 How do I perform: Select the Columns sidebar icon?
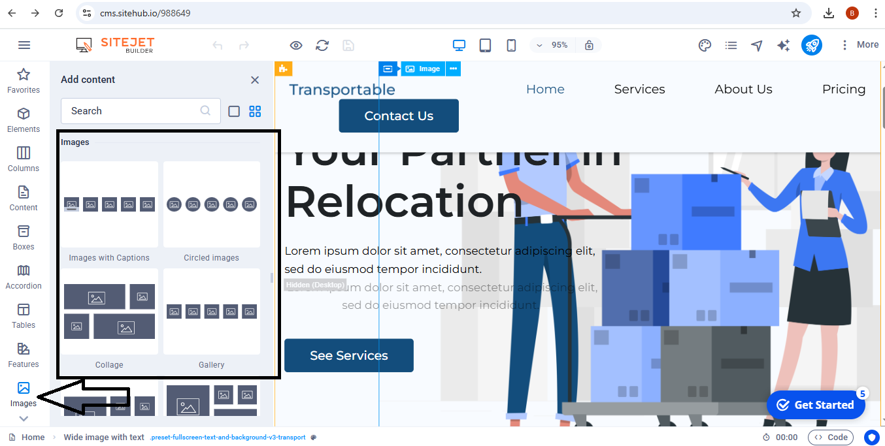(x=24, y=159)
